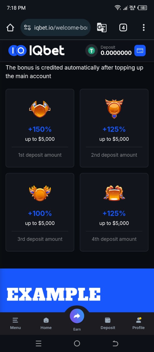154x352 pixels.
Task: Select the +100% 3rd deposit bonus card
Action: pos(40,212)
